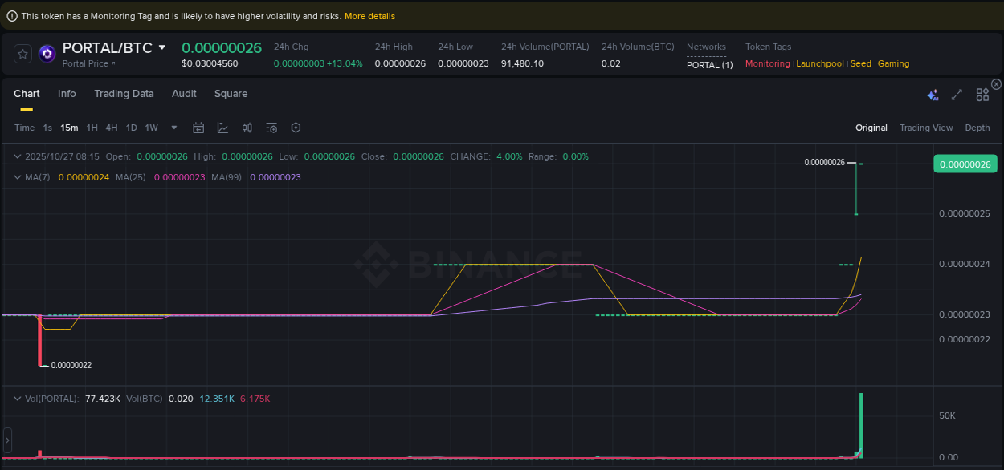Select the chart style icon

pos(222,128)
